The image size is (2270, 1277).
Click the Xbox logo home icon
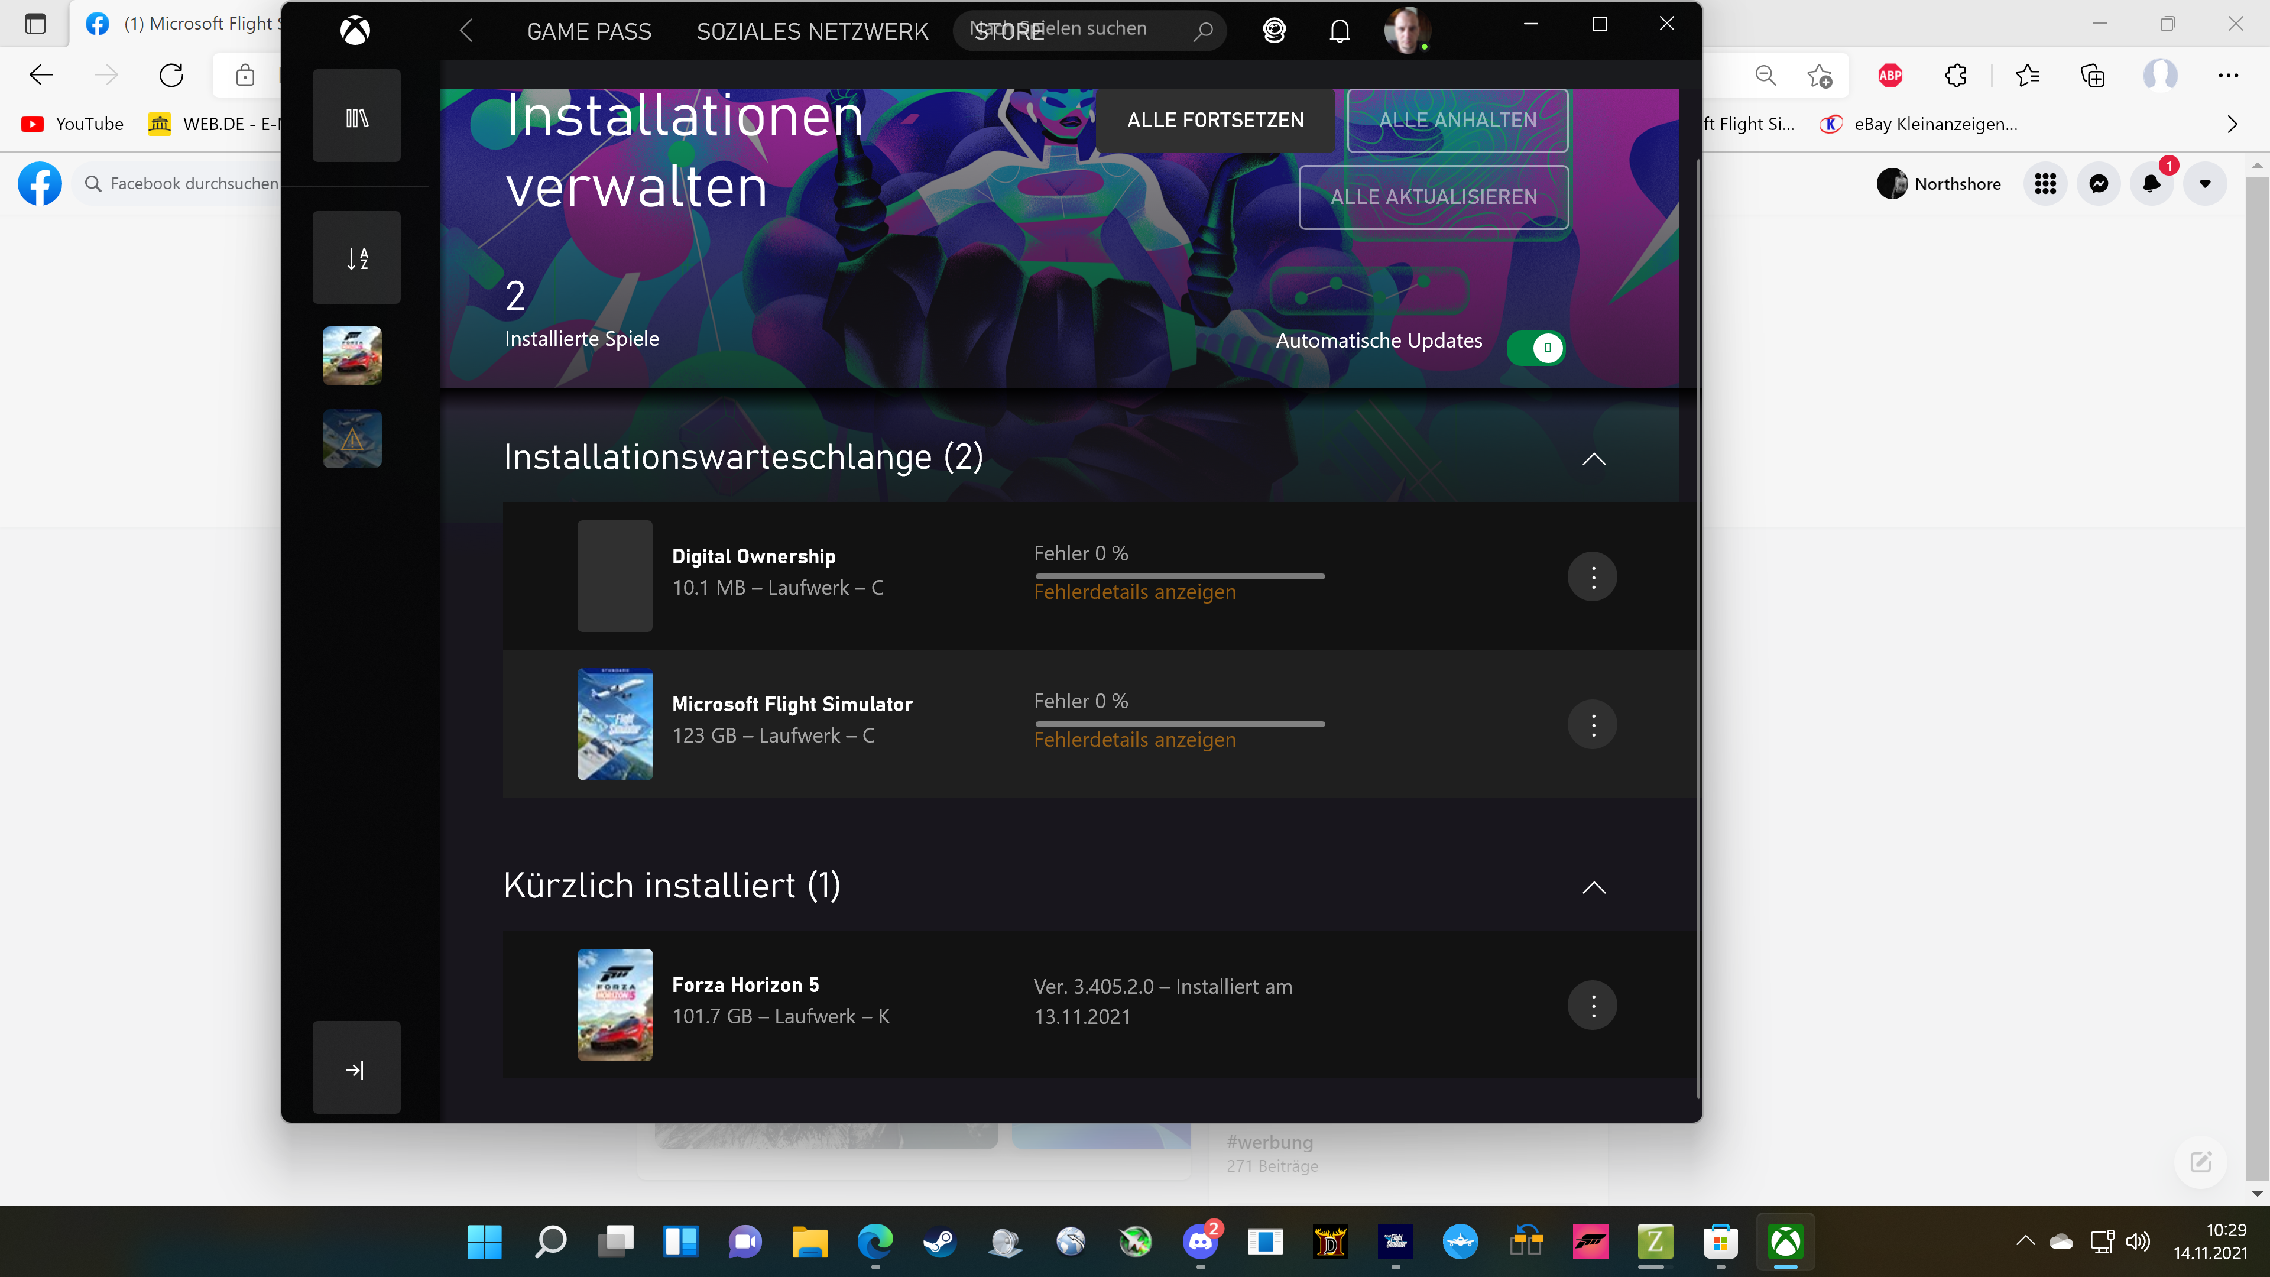(x=355, y=31)
